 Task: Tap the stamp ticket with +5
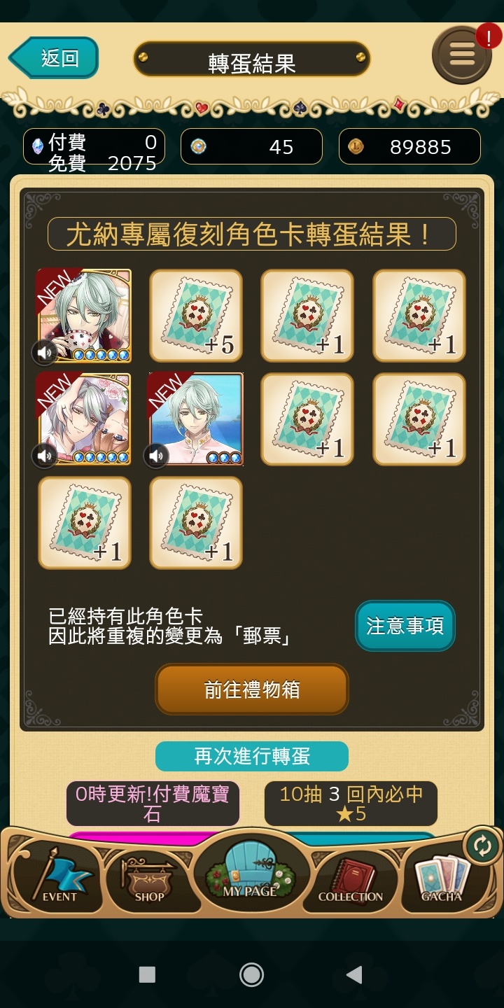click(x=196, y=316)
